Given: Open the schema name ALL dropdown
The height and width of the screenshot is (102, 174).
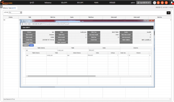Looking at the screenshot, I should pyautogui.click(x=15, y=12).
